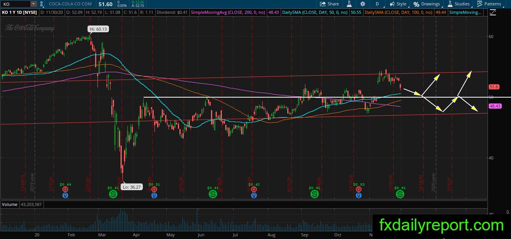Screen dimensions: 511x239
Task: Open the Patterns menu
Action: click(489, 4)
